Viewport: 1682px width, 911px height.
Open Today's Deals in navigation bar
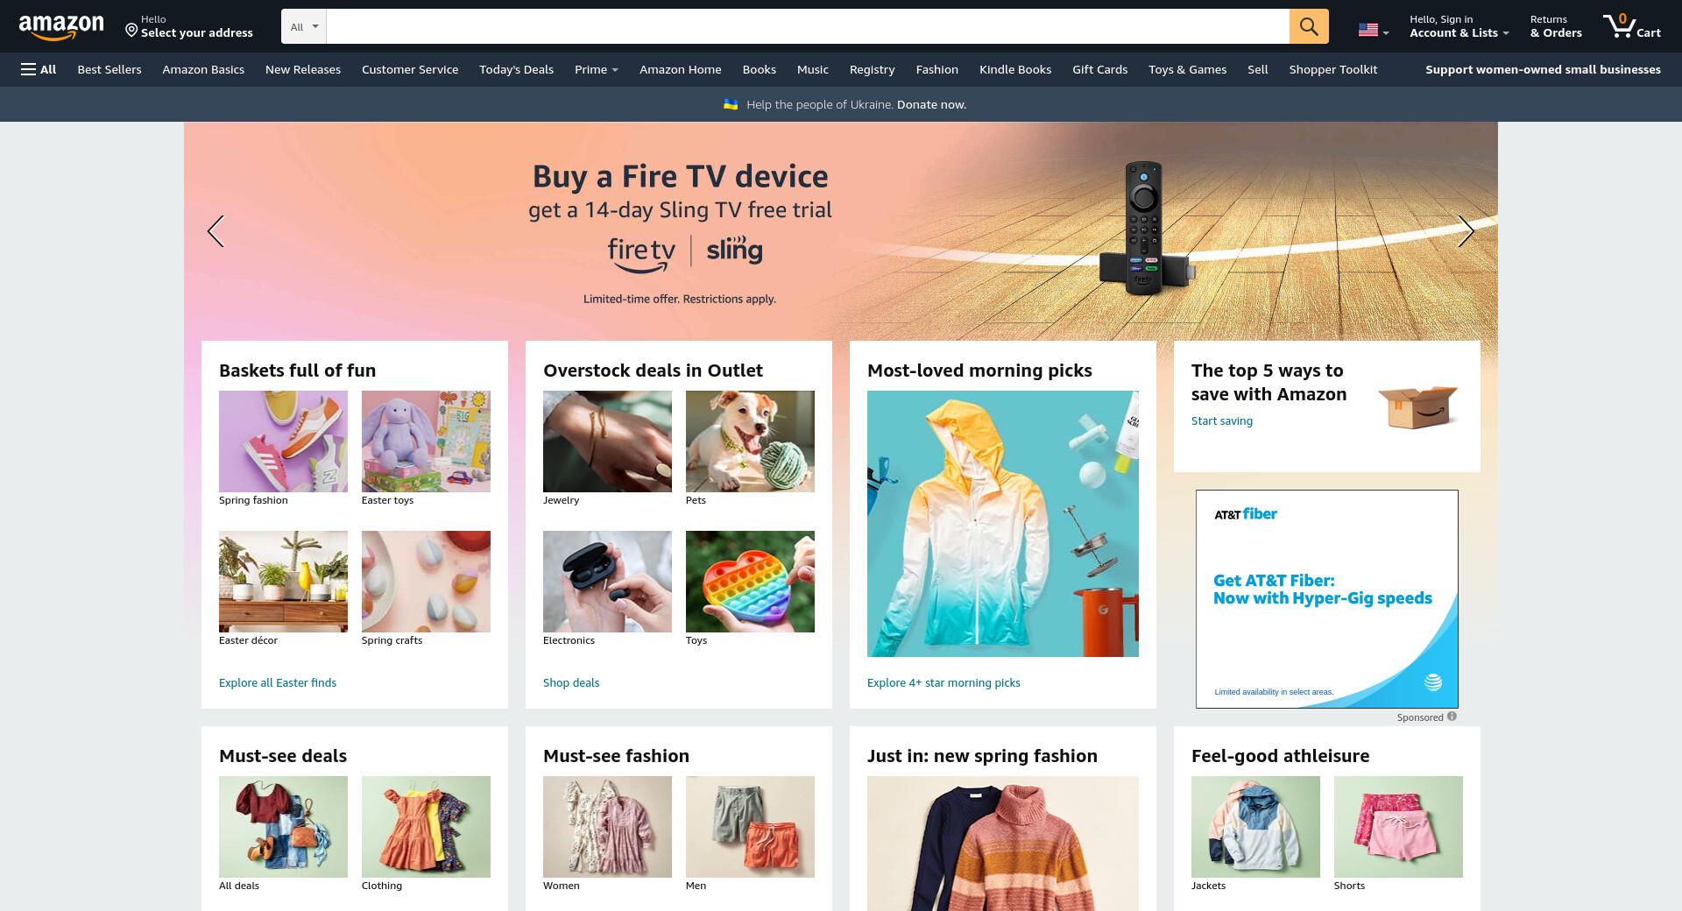click(516, 69)
